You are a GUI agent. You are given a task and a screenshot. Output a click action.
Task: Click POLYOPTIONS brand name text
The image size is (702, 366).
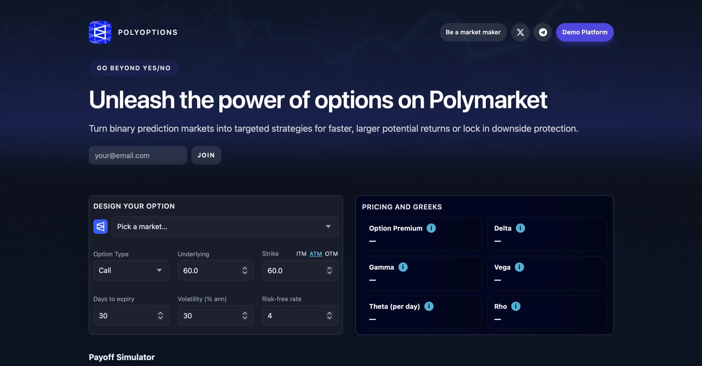point(148,32)
